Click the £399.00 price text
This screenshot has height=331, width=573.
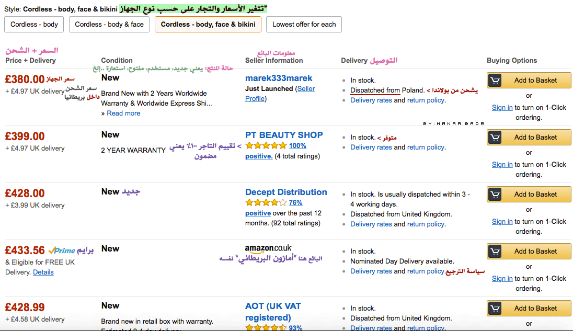pyautogui.click(x=25, y=136)
